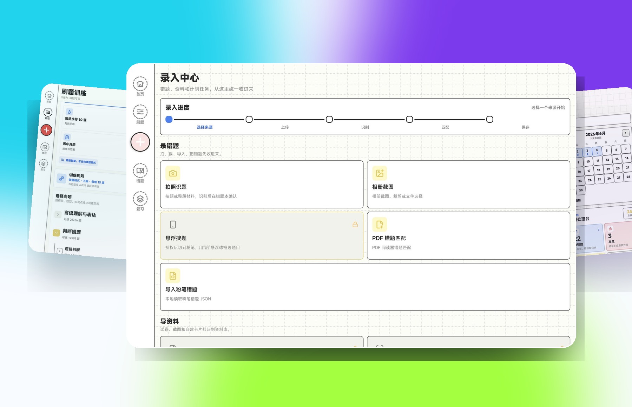Click the 录错题 section heading
The height and width of the screenshot is (407, 632).
click(x=170, y=146)
